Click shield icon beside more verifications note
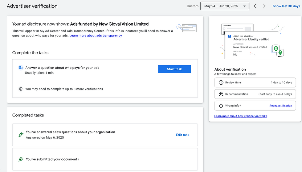This screenshot has width=302, height=172. (21, 89)
